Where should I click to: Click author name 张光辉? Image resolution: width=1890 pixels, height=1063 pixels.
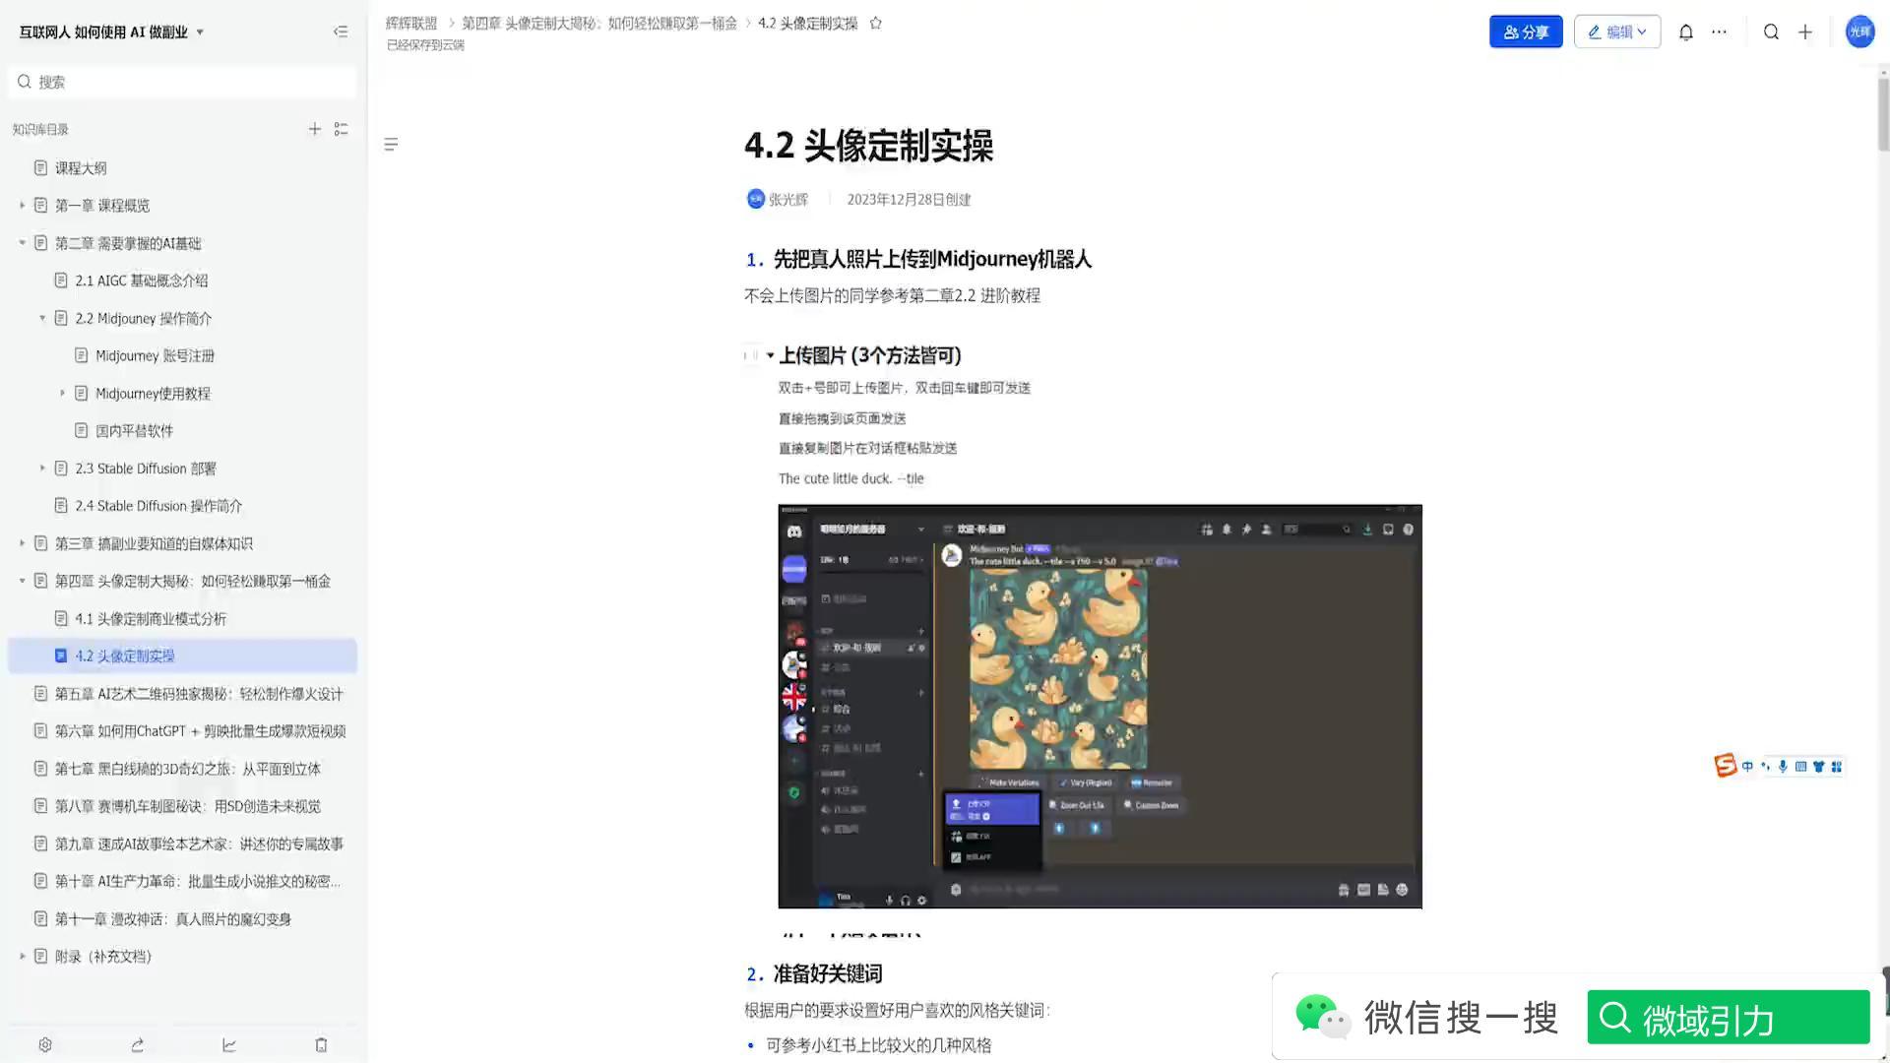(x=788, y=199)
